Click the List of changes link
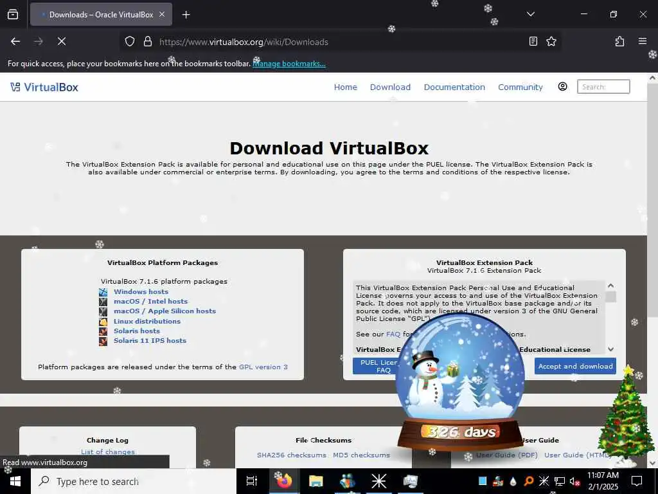658x494 pixels. tap(108, 452)
